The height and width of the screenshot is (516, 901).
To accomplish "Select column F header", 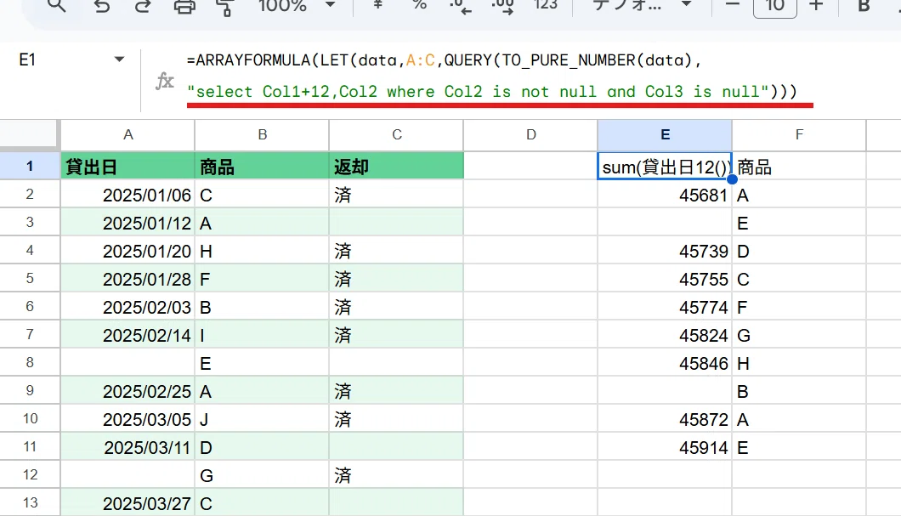I will point(799,134).
